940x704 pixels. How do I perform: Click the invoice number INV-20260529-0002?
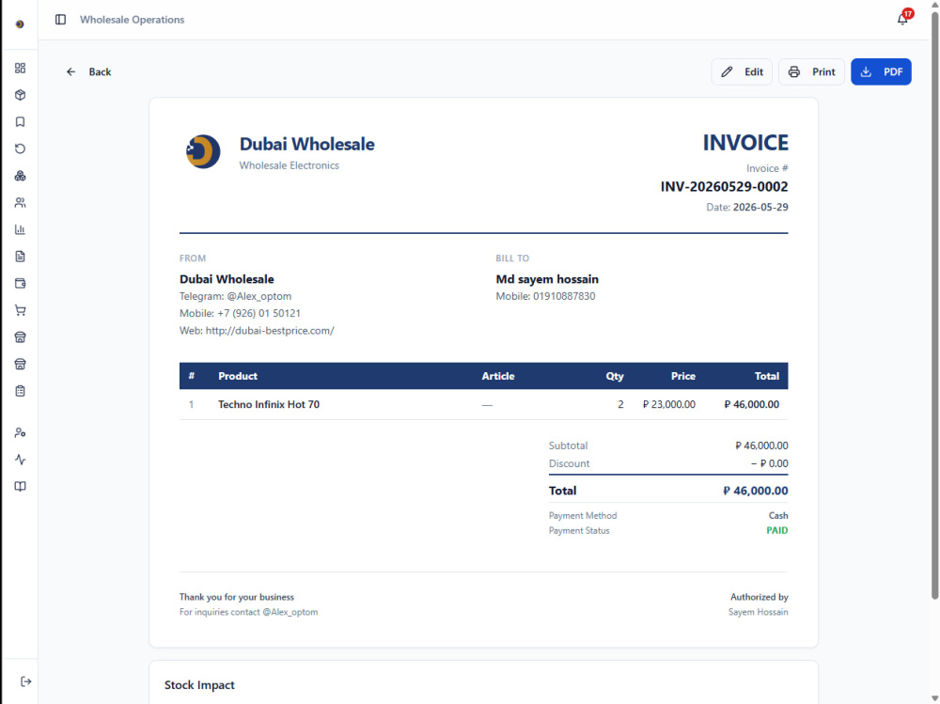coord(724,186)
